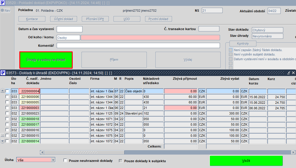The image size is (296, 168).
Task: Click the NS field showing 21
Action: pyautogui.click(x=212, y=11)
